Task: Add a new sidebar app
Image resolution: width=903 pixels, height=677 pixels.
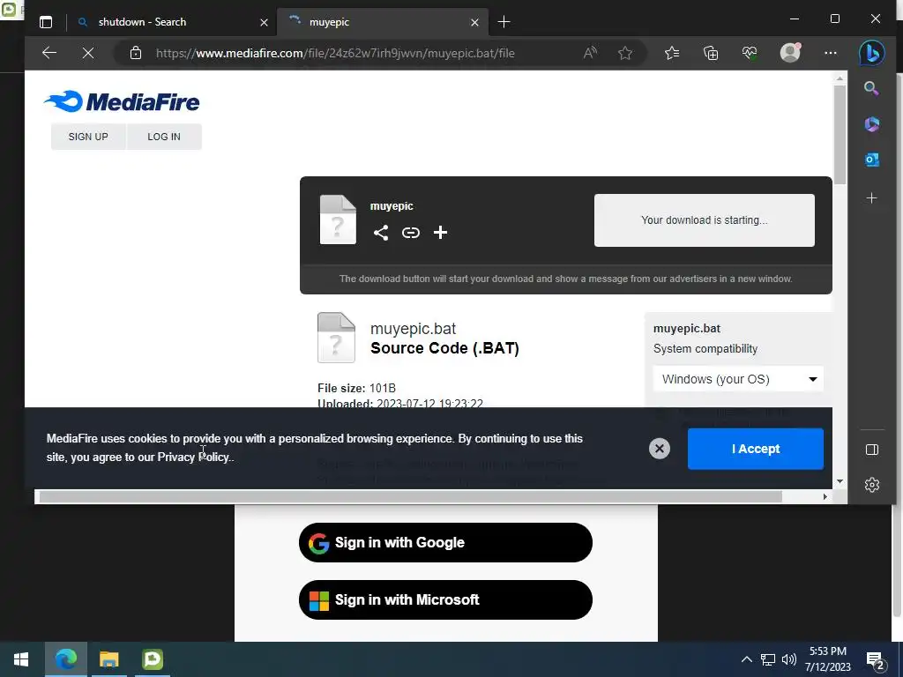Action: tap(871, 198)
